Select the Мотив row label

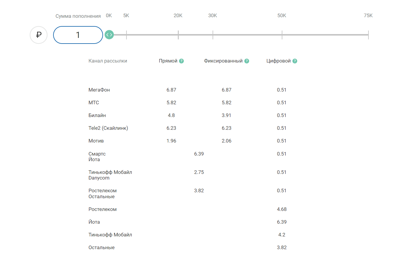click(96, 141)
